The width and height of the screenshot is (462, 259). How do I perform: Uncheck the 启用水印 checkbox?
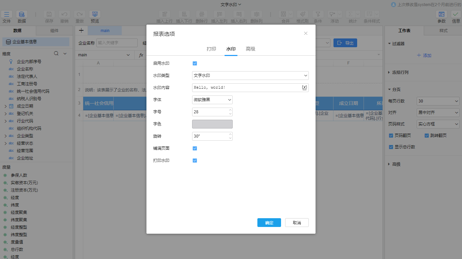click(195, 63)
